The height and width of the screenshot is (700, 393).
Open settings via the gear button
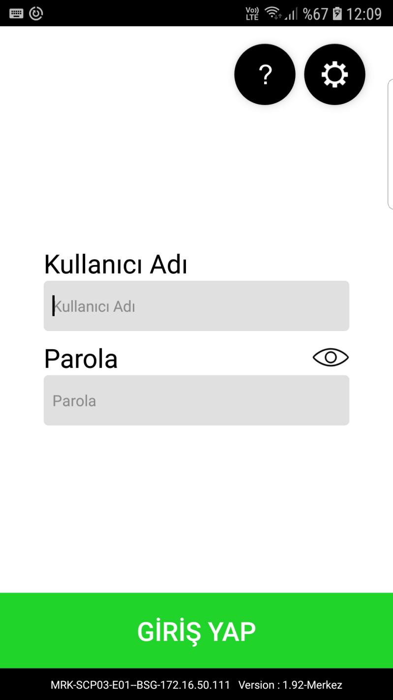(x=334, y=74)
